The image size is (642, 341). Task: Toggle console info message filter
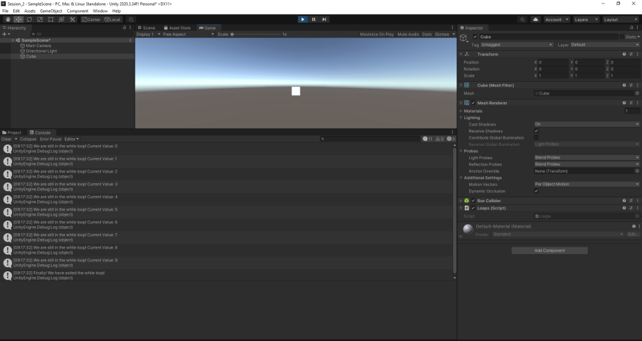coord(428,139)
